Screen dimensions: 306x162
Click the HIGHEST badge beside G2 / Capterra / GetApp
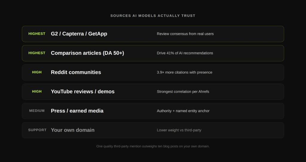click(37, 34)
